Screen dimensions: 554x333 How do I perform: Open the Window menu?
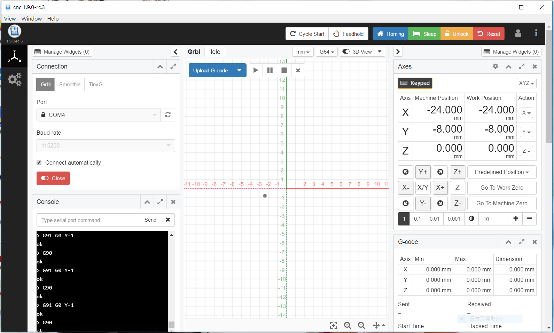pyautogui.click(x=31, y=18)
